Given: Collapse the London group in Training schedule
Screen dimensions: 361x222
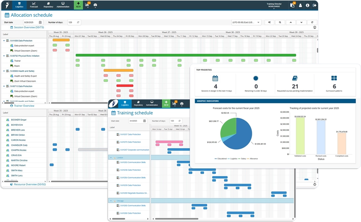Looking at the screenshot, I should pos(111,158).
